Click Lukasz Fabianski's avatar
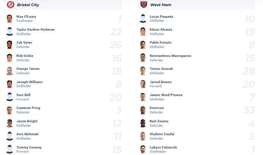Screen dimensions: 263x155 pyautogui.click(x=143, y=149)
